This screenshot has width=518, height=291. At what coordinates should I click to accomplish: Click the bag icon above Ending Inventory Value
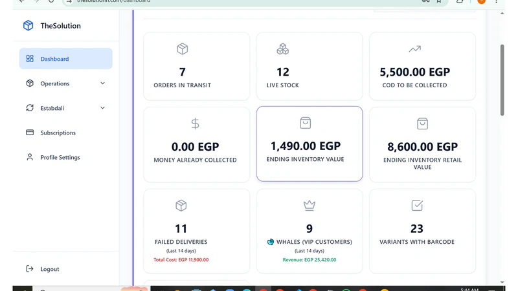(305, 123)
